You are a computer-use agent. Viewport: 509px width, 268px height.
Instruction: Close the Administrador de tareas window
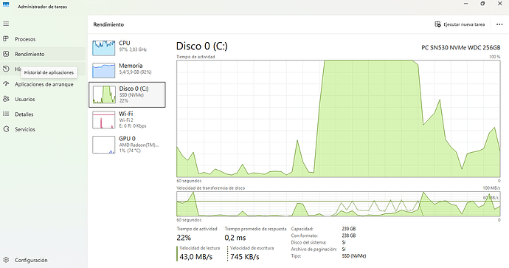tap(500, 4)
